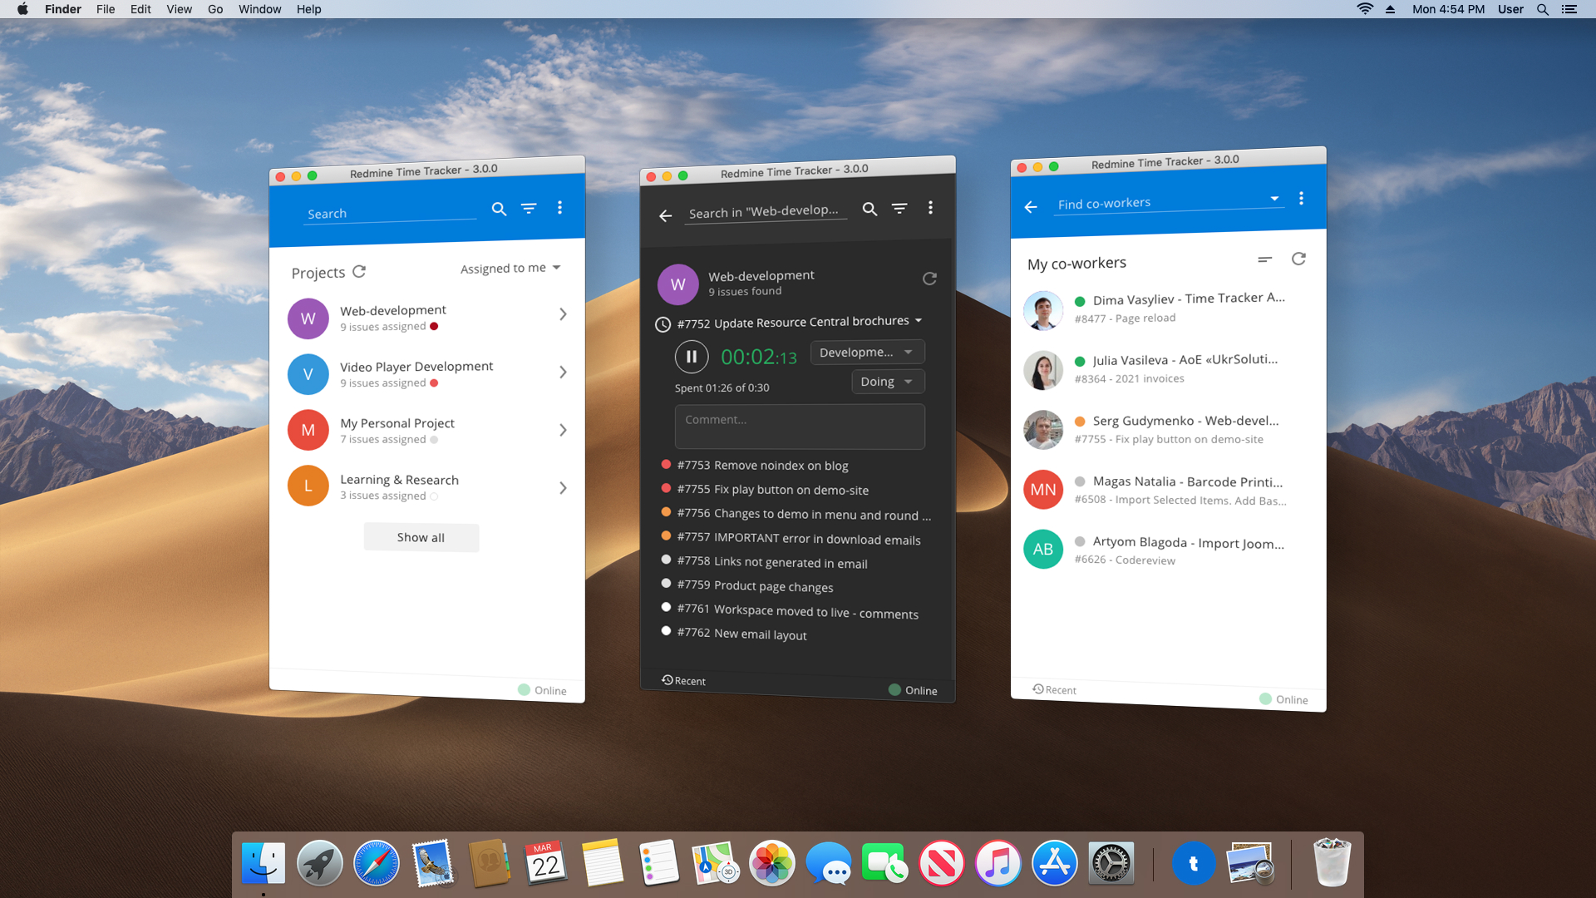Select issue #7759 Product page changes

coord(746,586)
